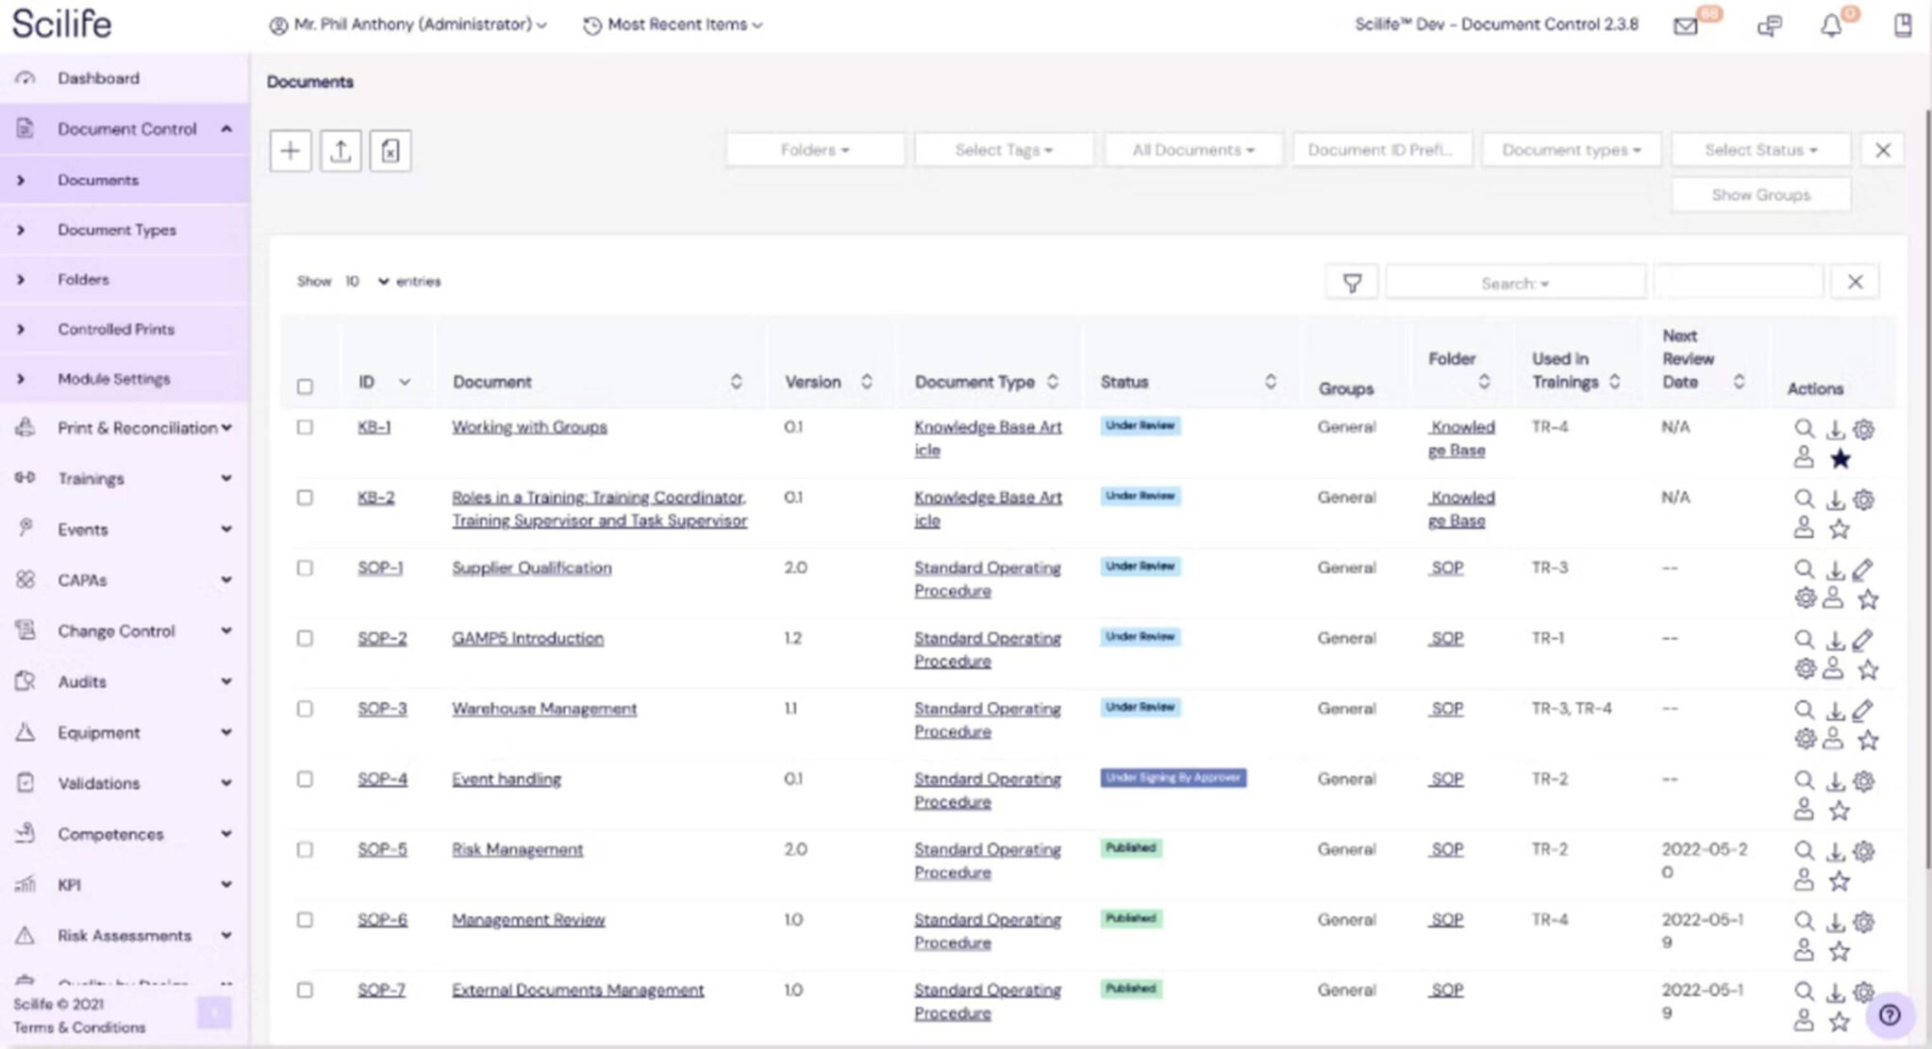Open the settings gear icon for KB-2
This screenshot has height=1049, width=1932.
pyautogui.click(x=1864, y=500)
